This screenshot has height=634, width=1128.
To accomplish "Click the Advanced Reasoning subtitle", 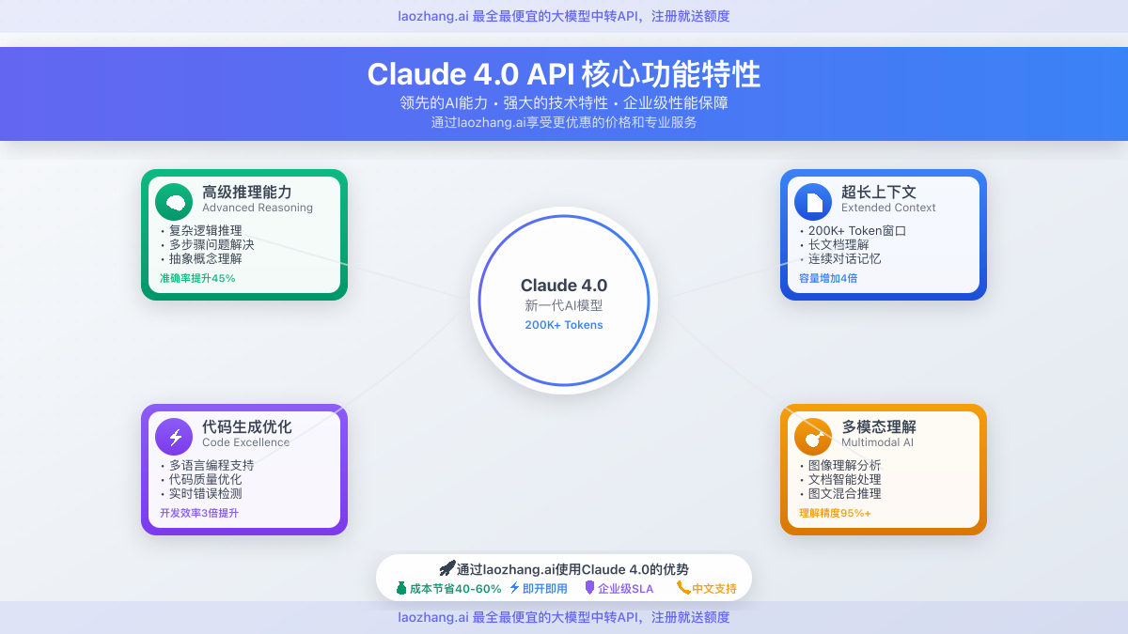I will [258, 208].
